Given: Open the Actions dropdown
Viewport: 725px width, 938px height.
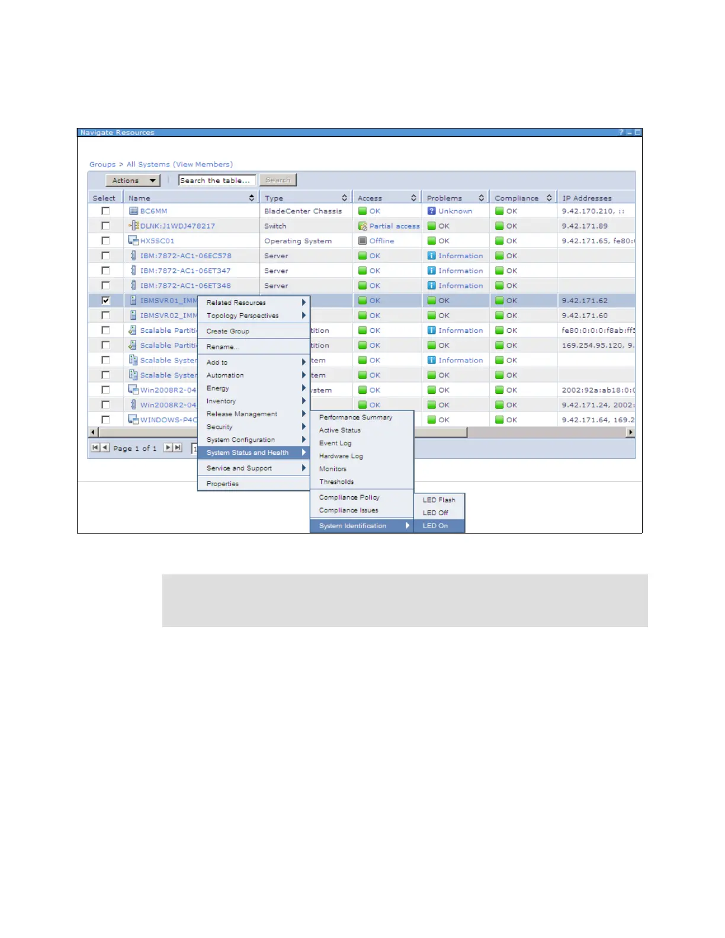Looking at the screenshot, I should (x=133, y=181).
